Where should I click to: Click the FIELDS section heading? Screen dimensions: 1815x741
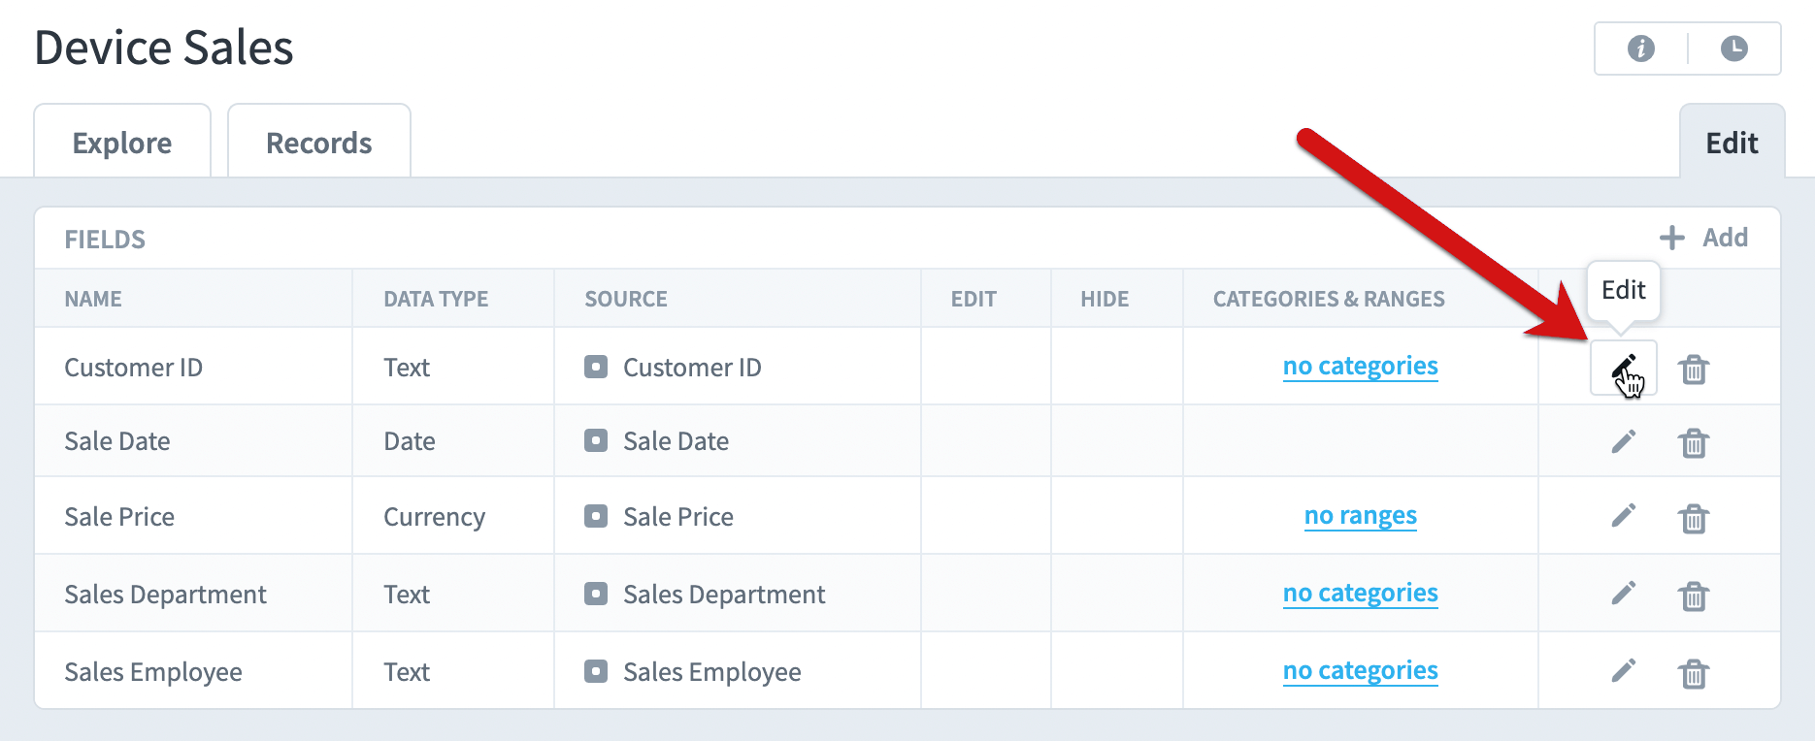pyautogui.click(x=105, y=240)
